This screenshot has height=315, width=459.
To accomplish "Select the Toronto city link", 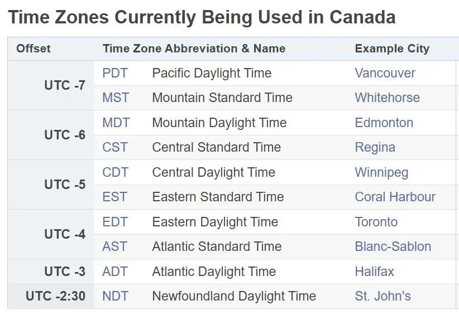I will (x=376, y=222).
